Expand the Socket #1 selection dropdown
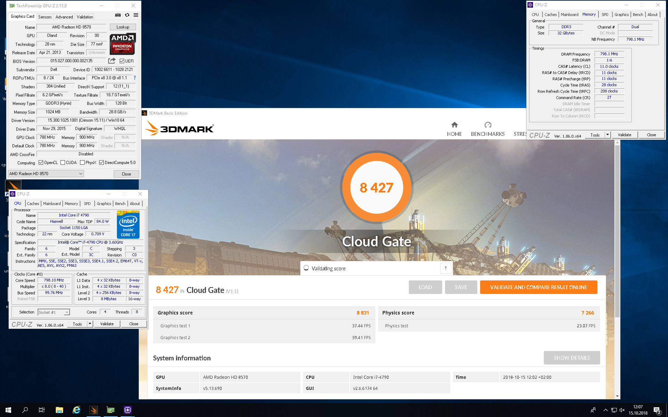The height and width of the screenshot is (417, 668). point(54,312)
